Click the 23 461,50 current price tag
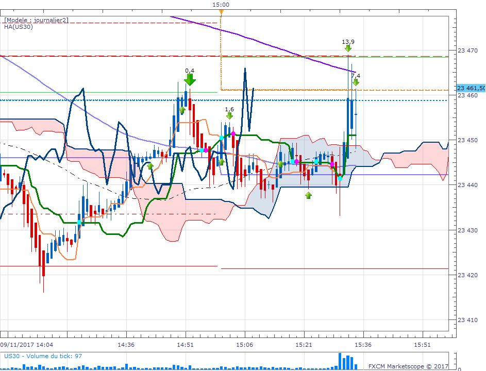 pos(471,88)
